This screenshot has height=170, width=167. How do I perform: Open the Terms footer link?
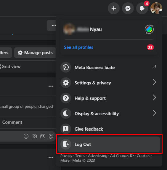[x=80, y=156]
